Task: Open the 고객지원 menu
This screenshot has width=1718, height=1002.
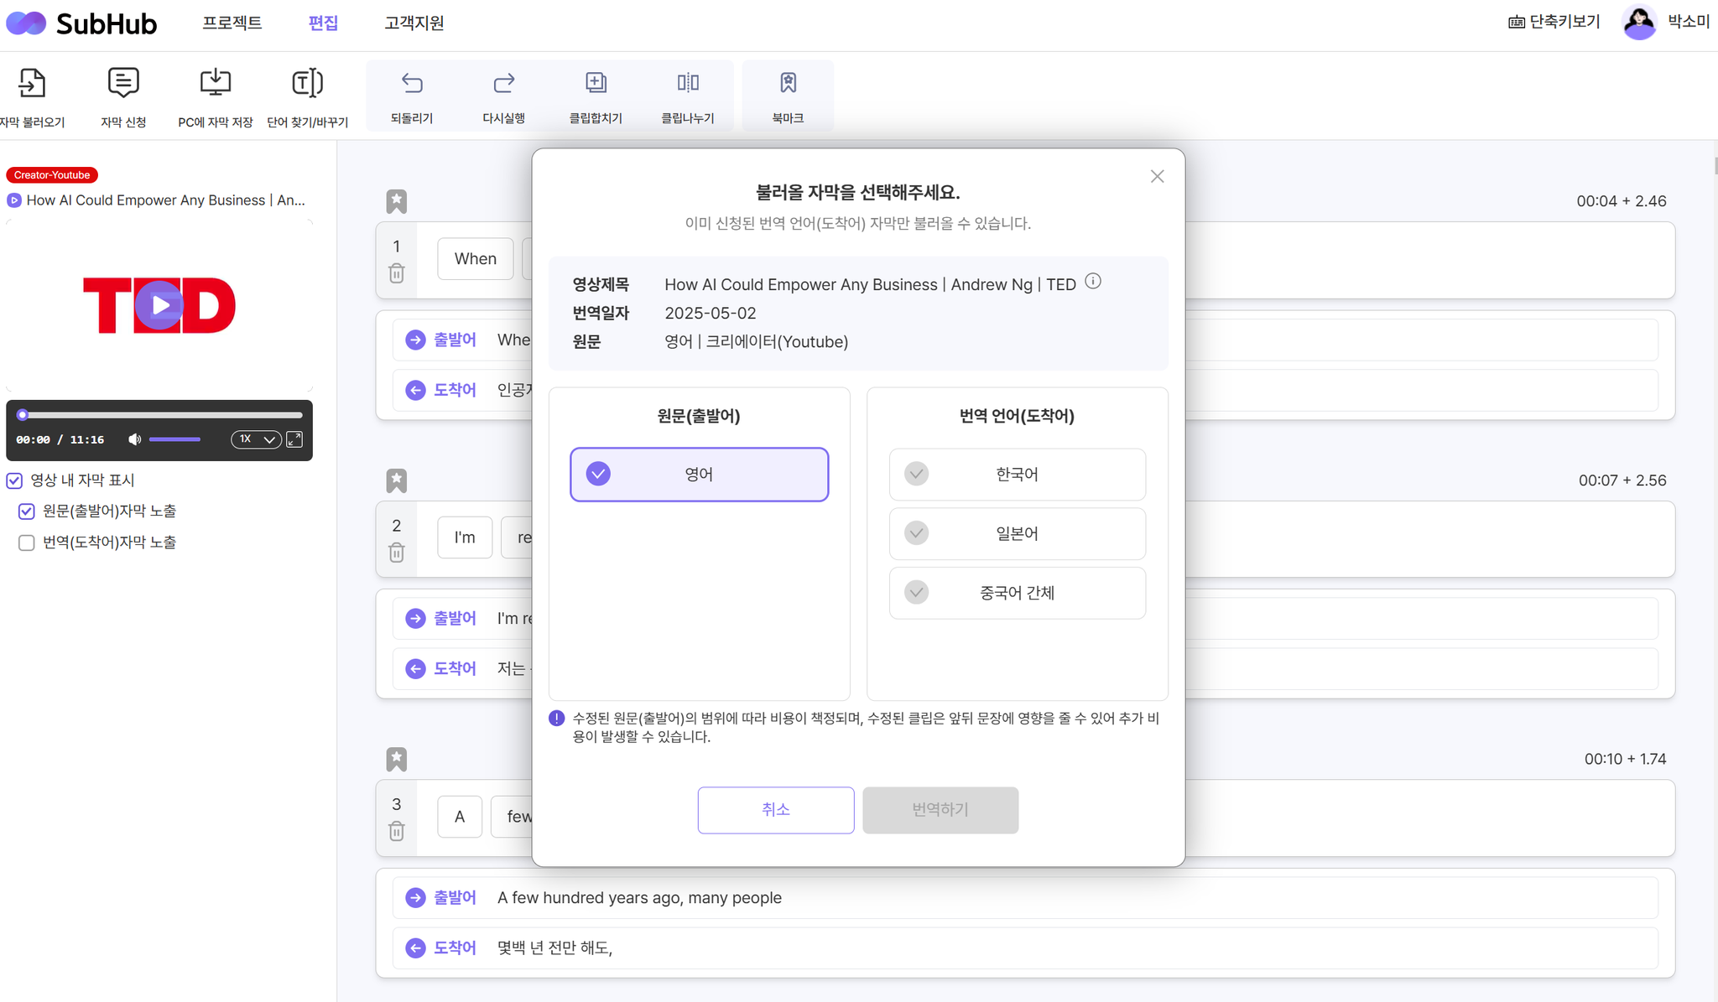Action: (x=414, y=23)
